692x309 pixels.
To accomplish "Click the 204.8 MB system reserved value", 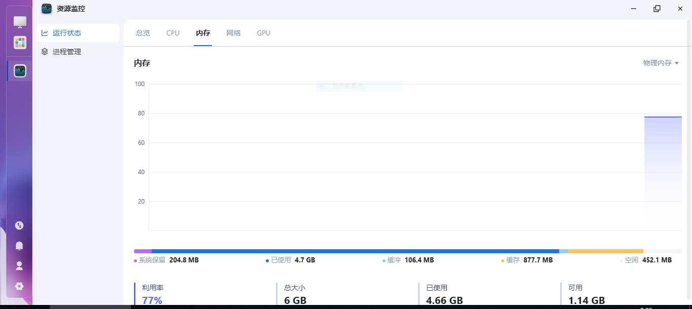I will click(x=184, y=260).
